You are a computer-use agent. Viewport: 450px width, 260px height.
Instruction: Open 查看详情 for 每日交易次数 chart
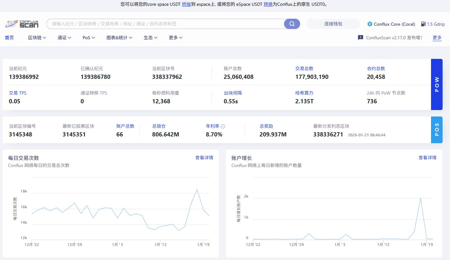204,158
